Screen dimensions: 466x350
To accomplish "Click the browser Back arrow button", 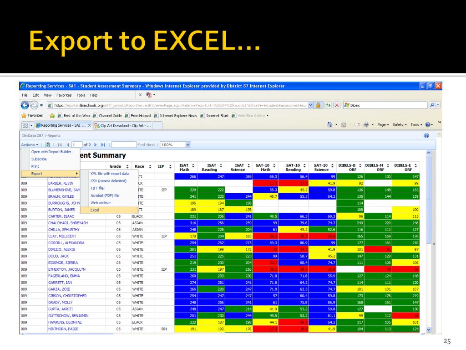I will [x=25, y=105].
